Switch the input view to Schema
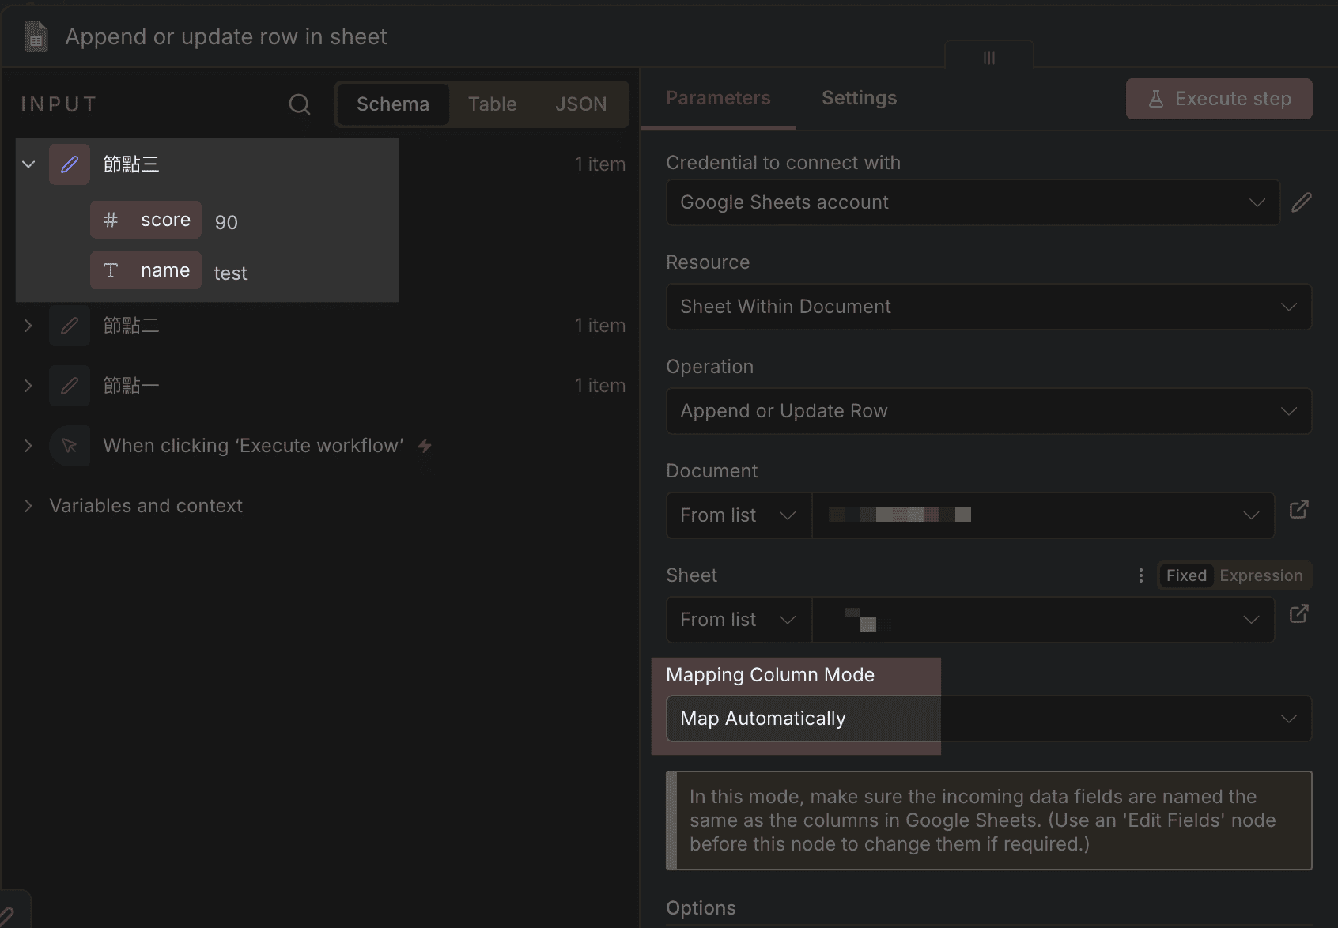Screen dimensions: 1338x928 click(x=393, y=104)
